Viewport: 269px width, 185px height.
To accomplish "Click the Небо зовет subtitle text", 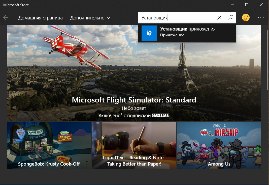I will coord(134,108).
